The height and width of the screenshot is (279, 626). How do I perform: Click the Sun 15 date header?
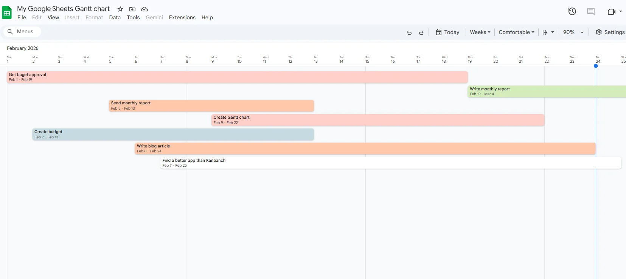[367, 60]
